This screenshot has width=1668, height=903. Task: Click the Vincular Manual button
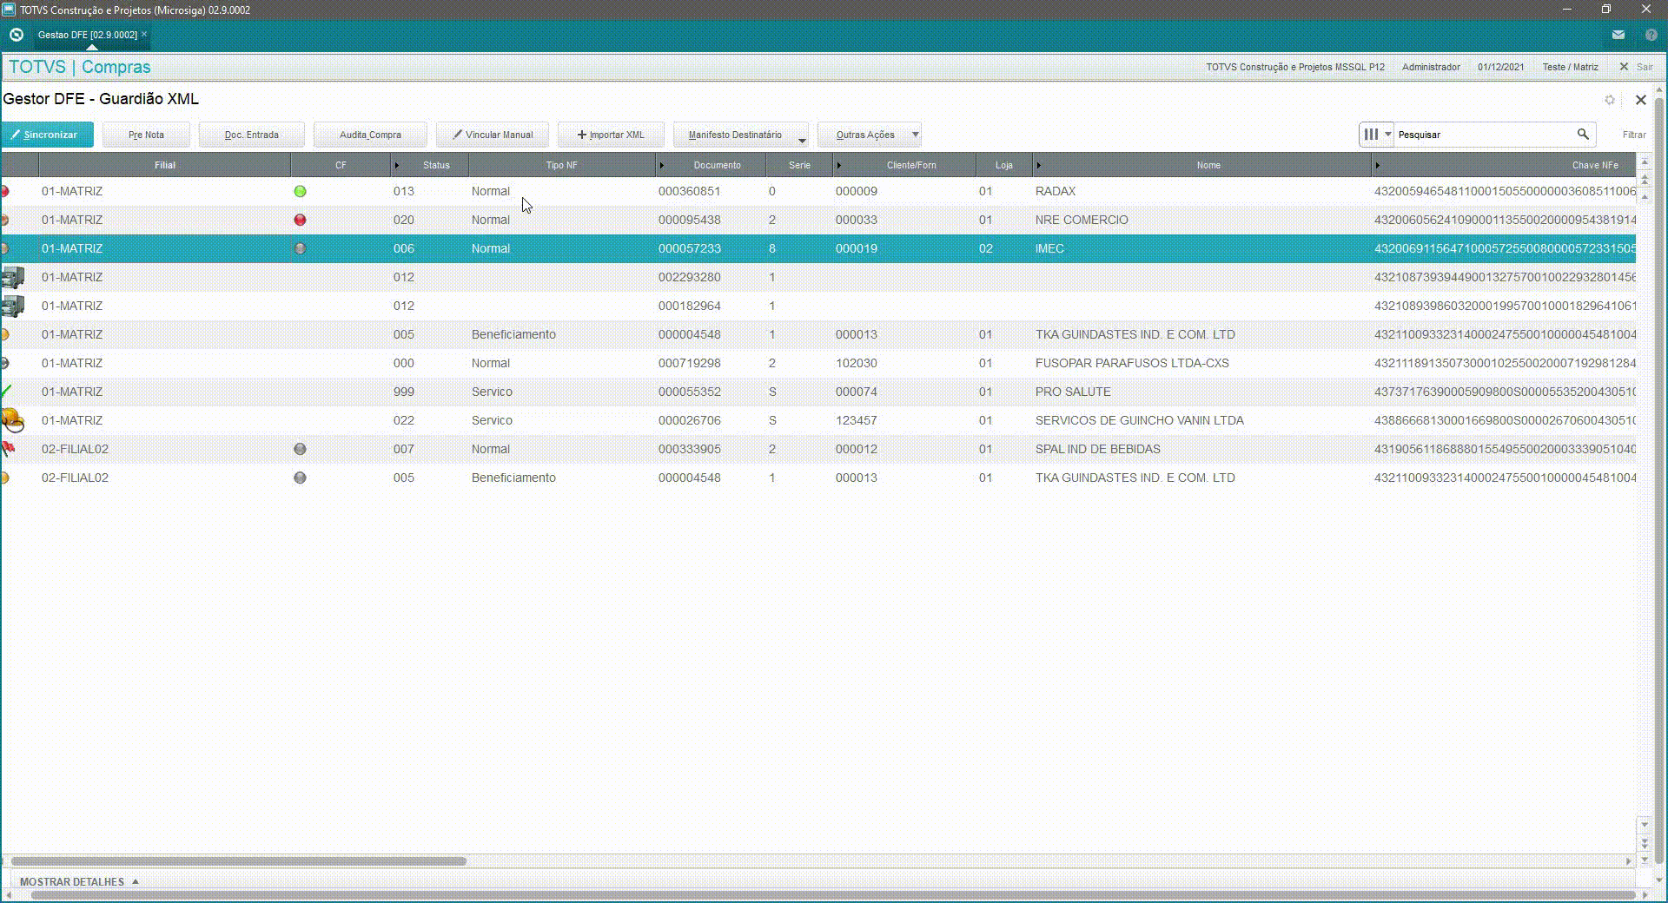[493, 135]
